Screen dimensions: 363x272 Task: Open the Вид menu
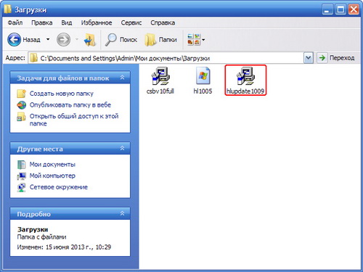point(67,22)
